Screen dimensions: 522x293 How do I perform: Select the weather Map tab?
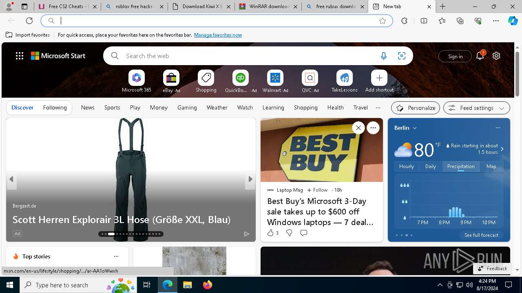[491, 166]
